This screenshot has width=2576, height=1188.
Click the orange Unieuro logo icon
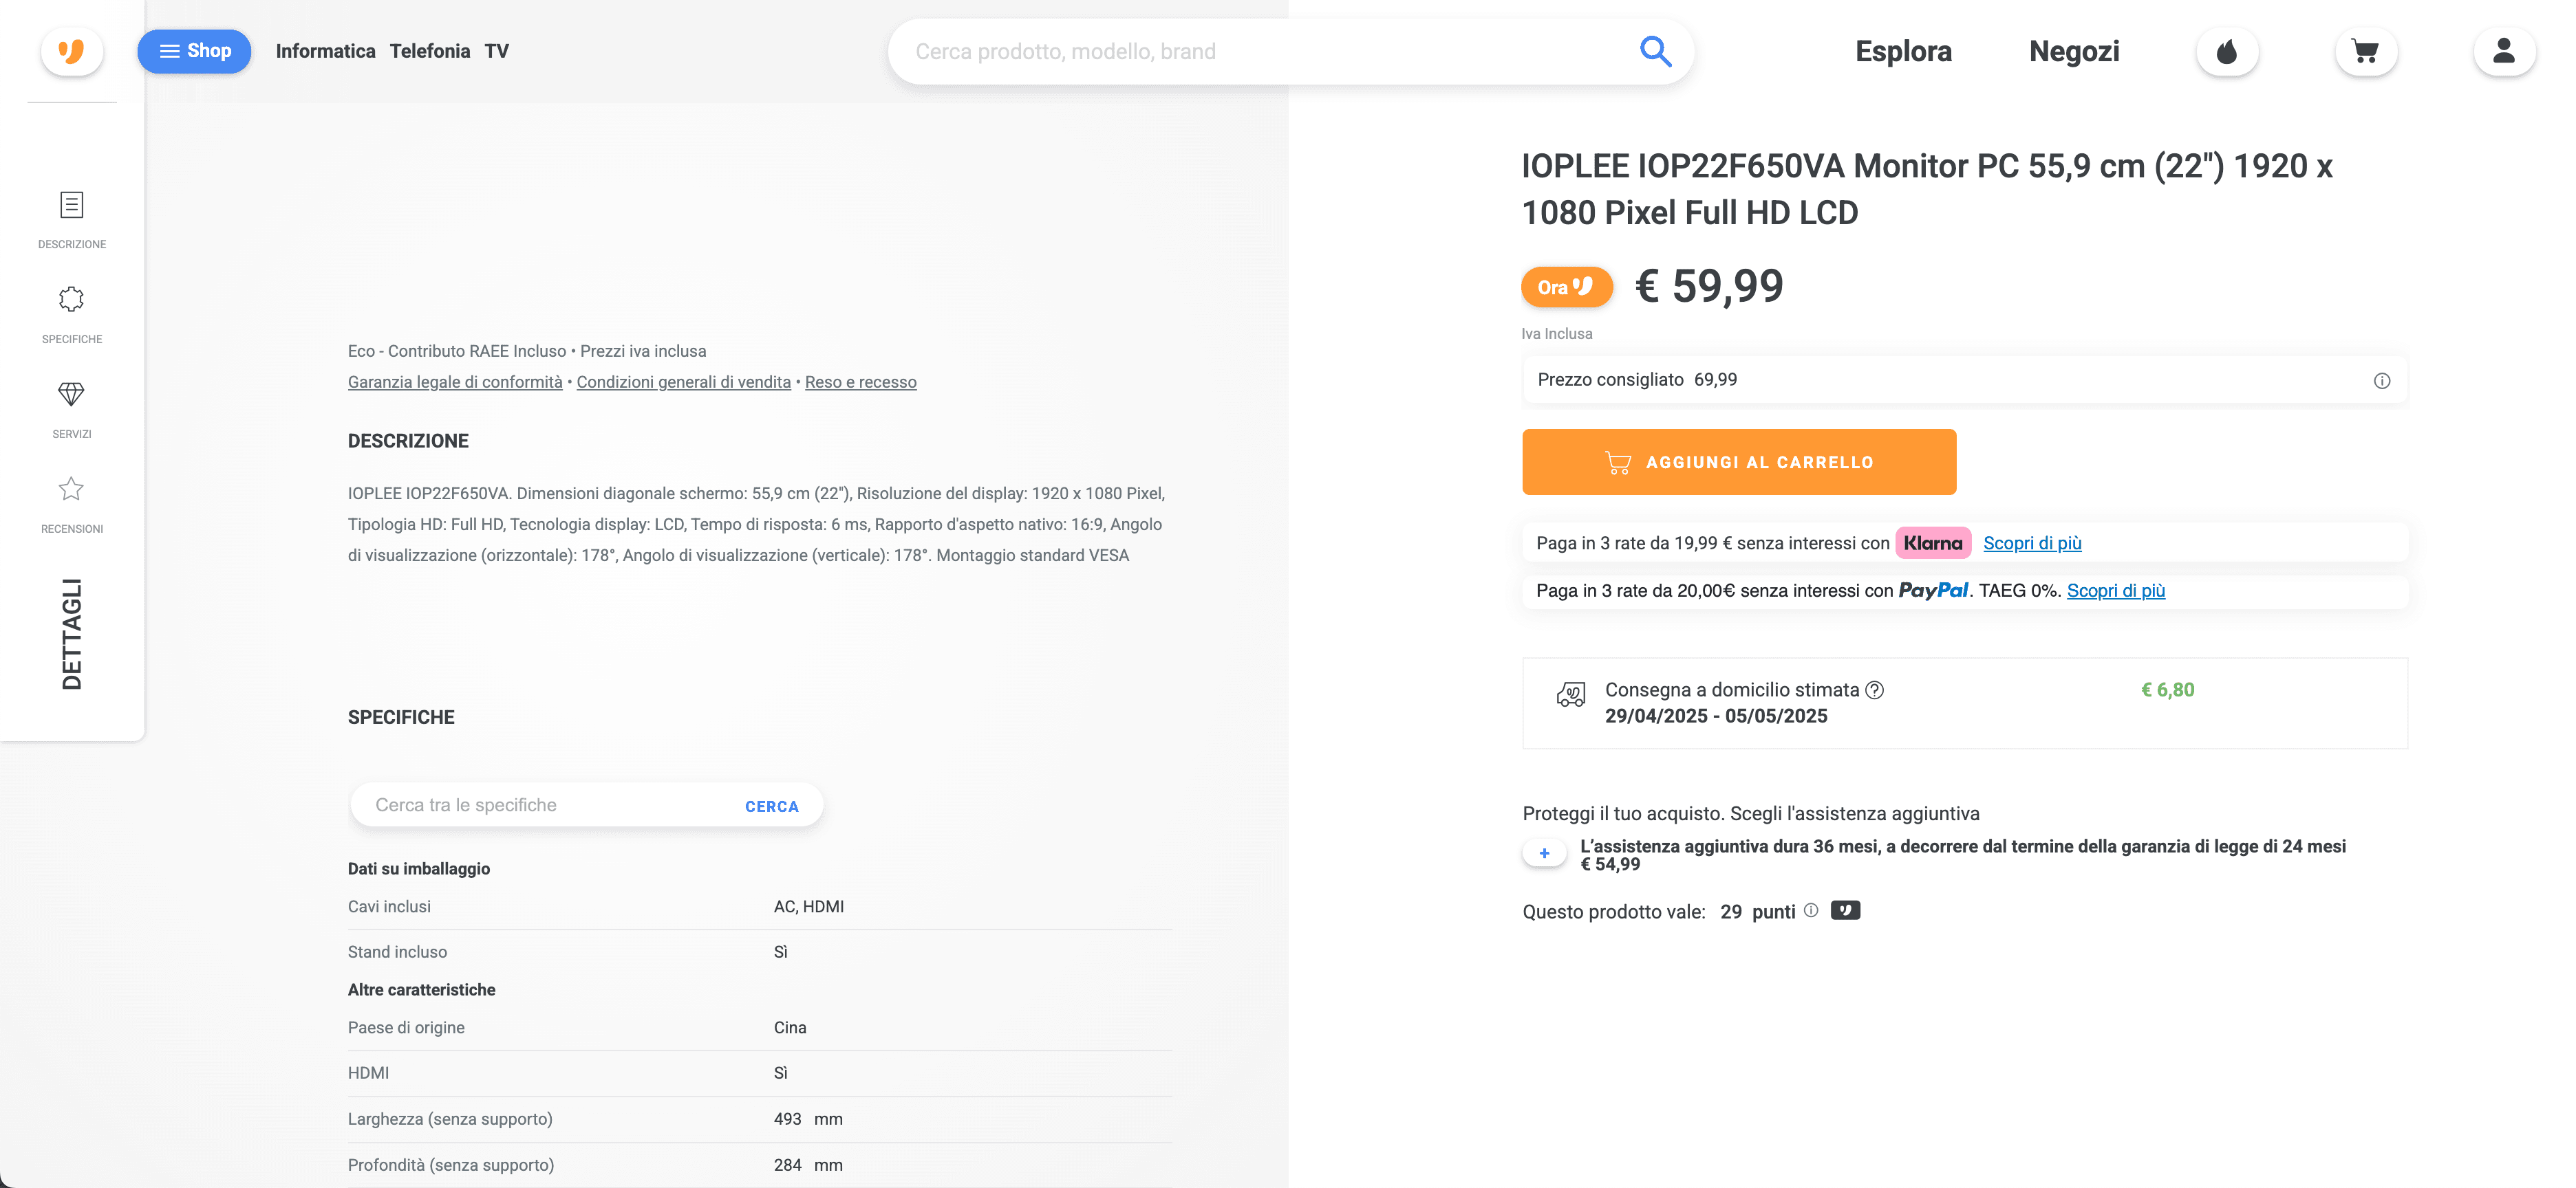click(71, 51)
